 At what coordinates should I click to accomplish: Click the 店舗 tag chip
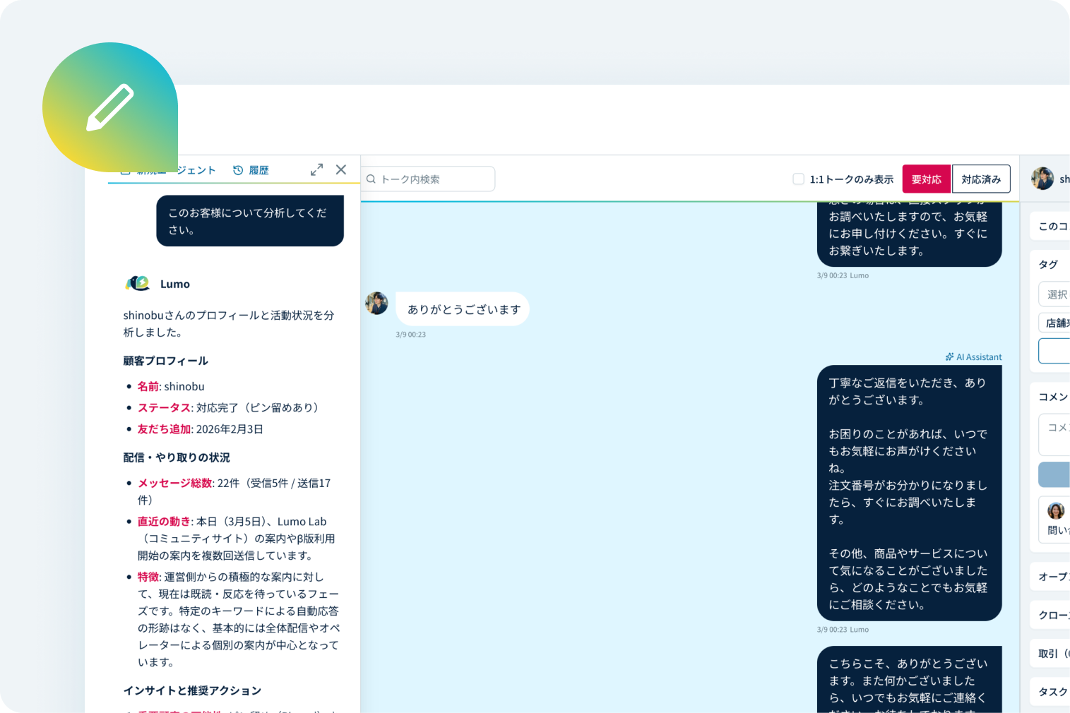click(x=1057, y=322)
